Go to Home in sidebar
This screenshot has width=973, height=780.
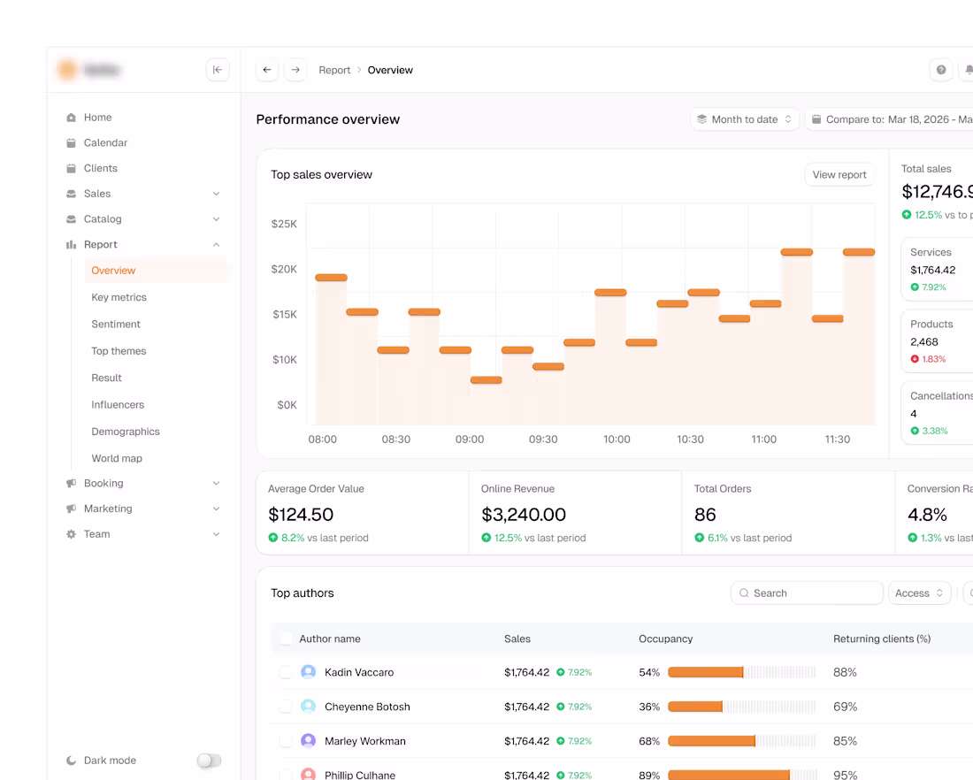(x=97, y=118)
